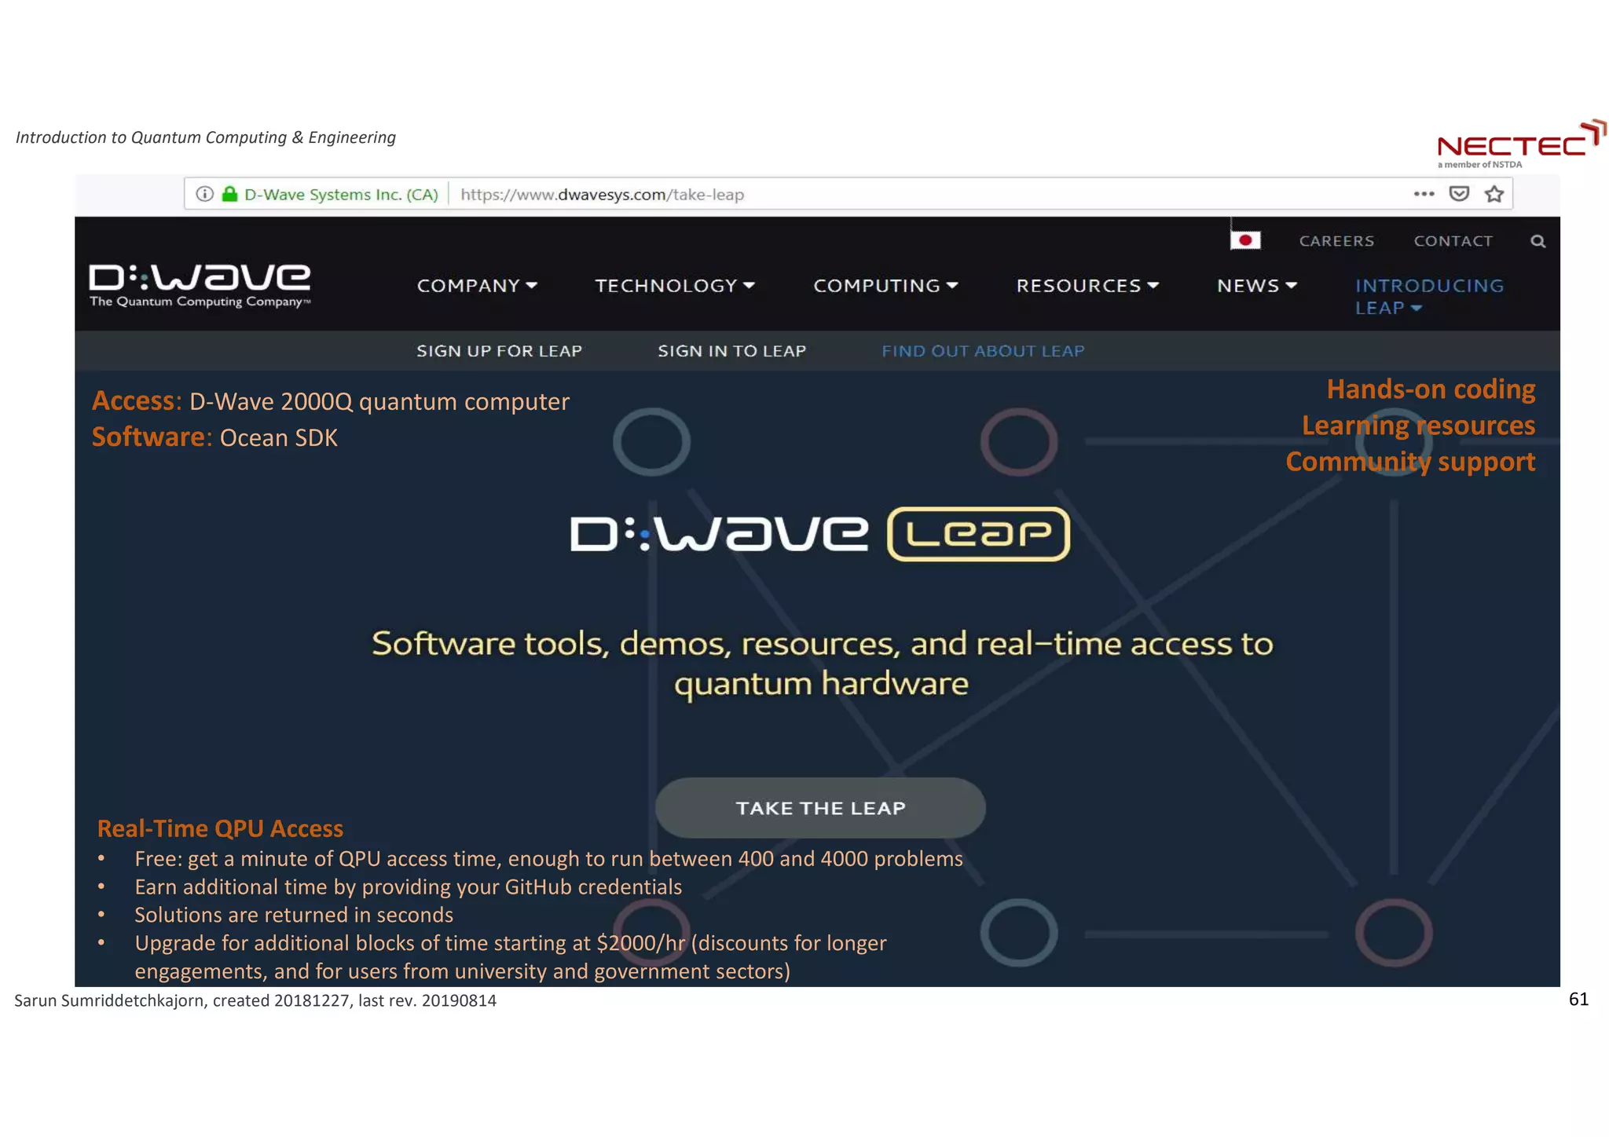
Task: Click 'Solutions are returned in seconds' bullet
Action: tap(294, 915)
